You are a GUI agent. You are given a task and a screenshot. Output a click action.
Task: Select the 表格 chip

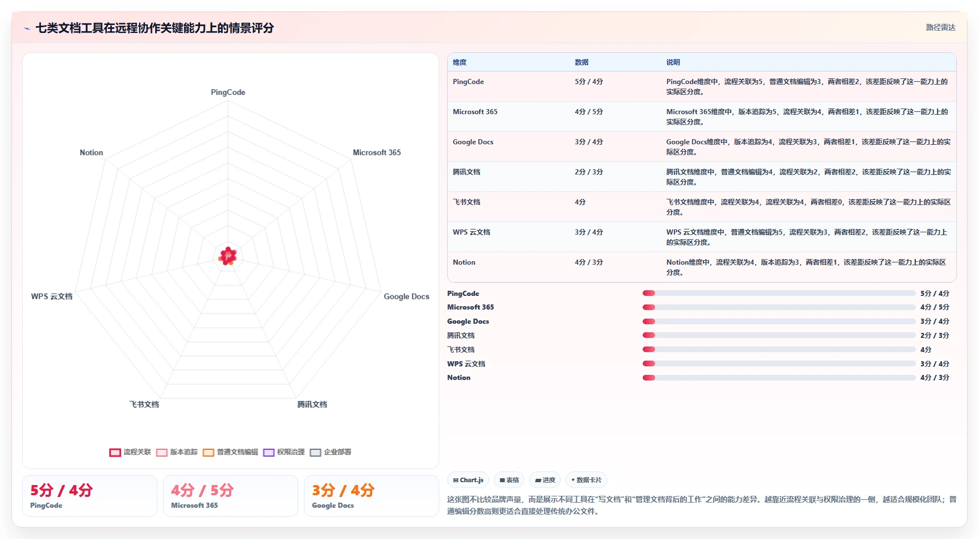click(x=509, y=480)
